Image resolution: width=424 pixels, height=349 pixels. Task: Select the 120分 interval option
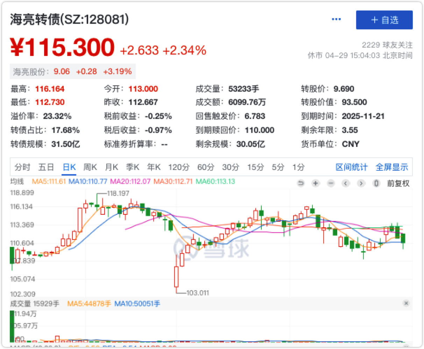(x=179, y=168)
